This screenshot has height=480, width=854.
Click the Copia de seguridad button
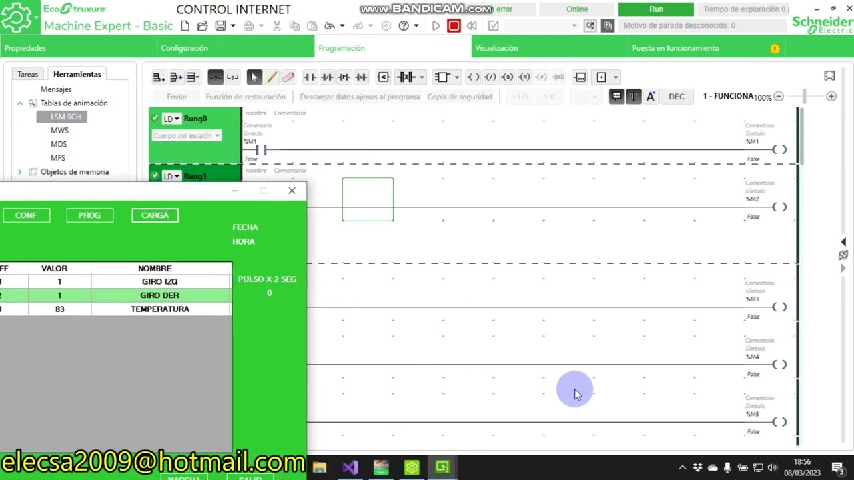tap(460, 97)
